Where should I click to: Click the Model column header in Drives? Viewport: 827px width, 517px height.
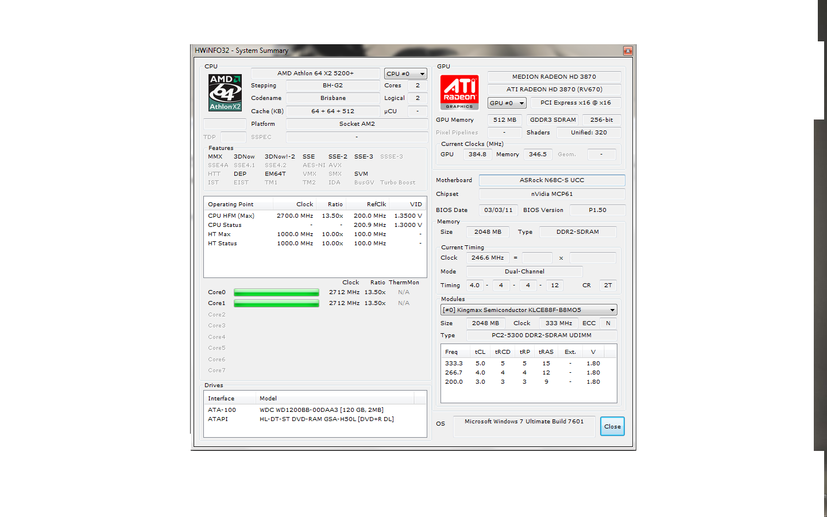(x=335, y=399)
